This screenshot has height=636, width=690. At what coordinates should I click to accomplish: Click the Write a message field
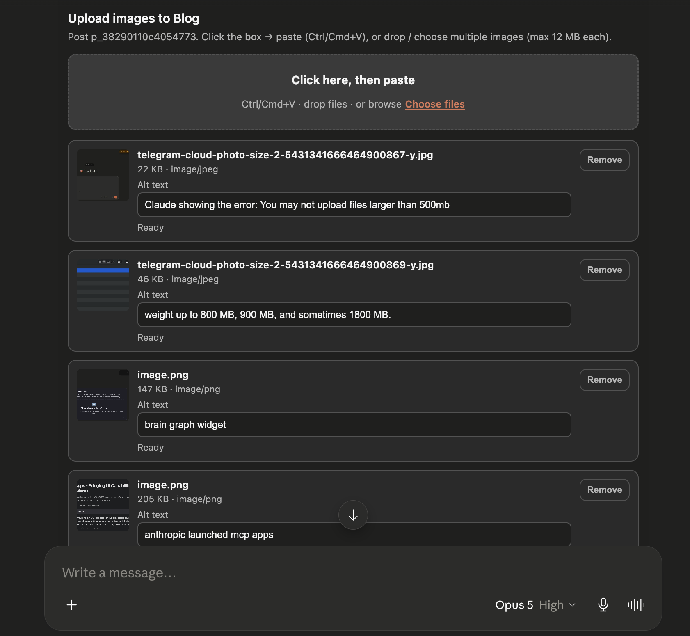(x=353, y=573)
